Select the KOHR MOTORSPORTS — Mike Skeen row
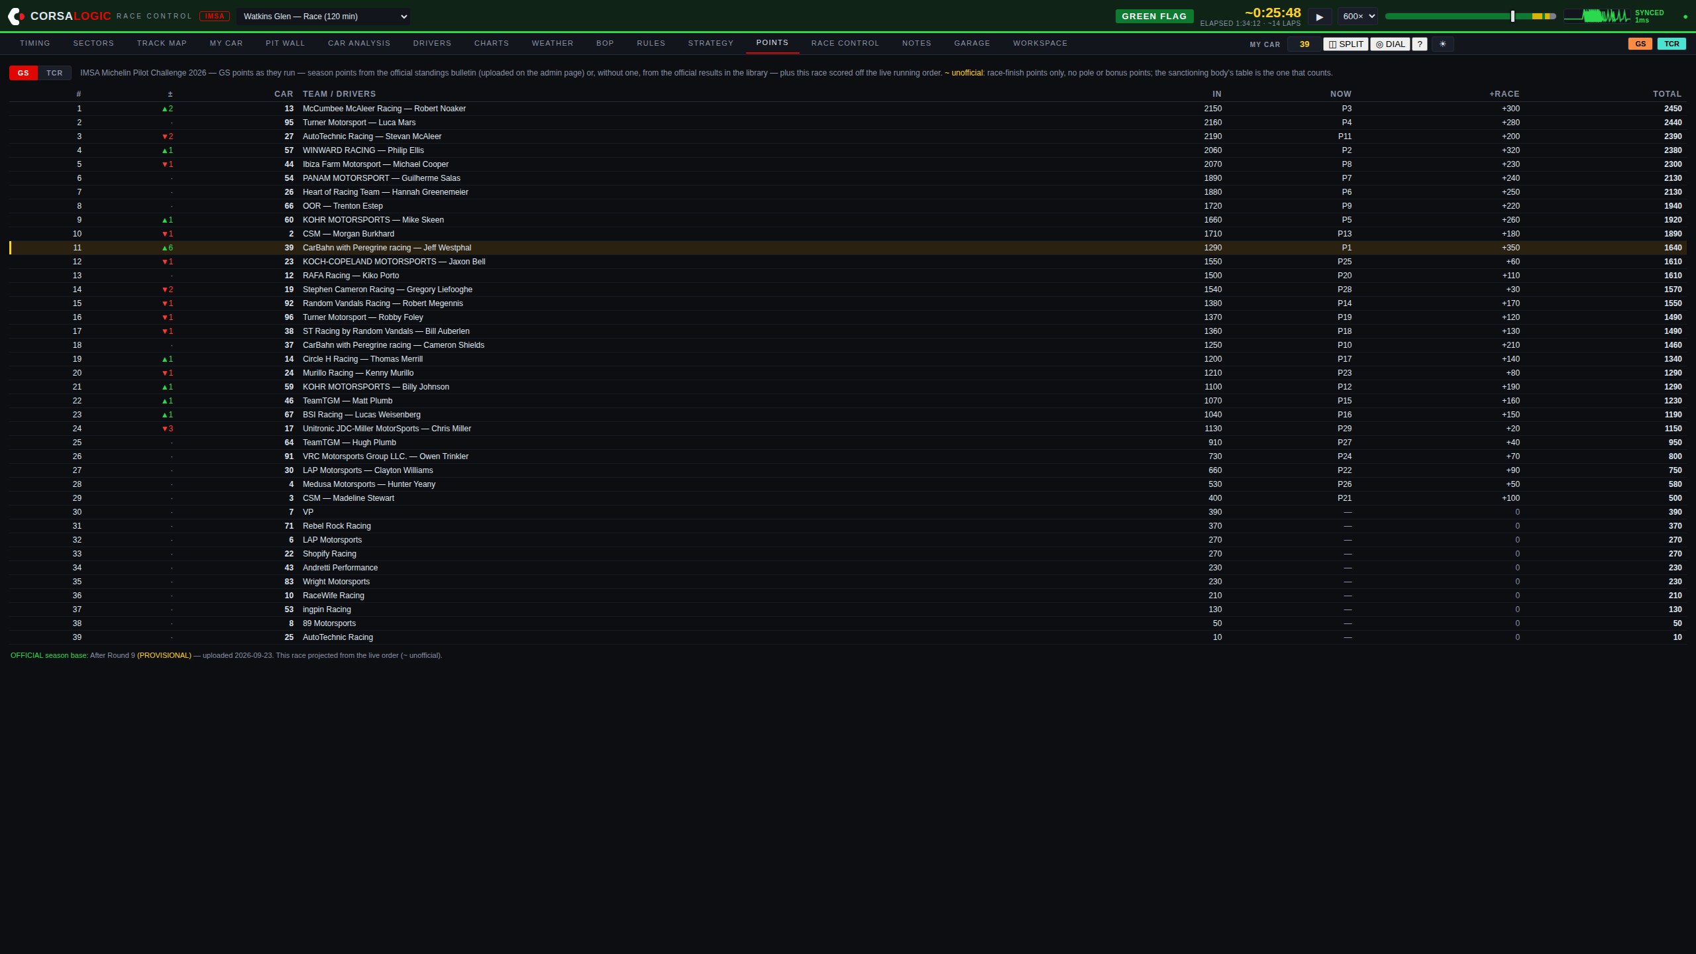The width and height of the screenshot is (1696, 954). (x=848, y=220)
